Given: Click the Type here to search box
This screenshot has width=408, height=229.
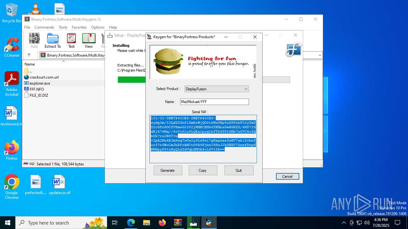Looking at the screenshot, I should [x=61, y=223].
